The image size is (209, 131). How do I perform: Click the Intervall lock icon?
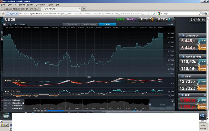tap(23, 103)
